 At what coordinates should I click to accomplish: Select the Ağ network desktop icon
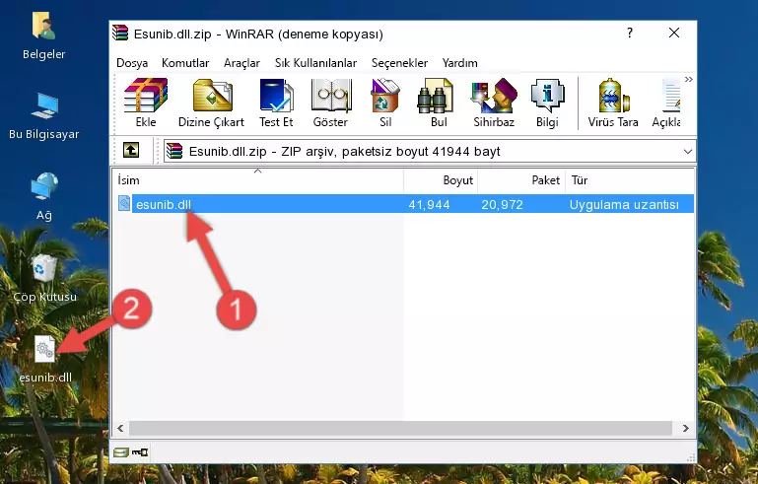(44, 196)
